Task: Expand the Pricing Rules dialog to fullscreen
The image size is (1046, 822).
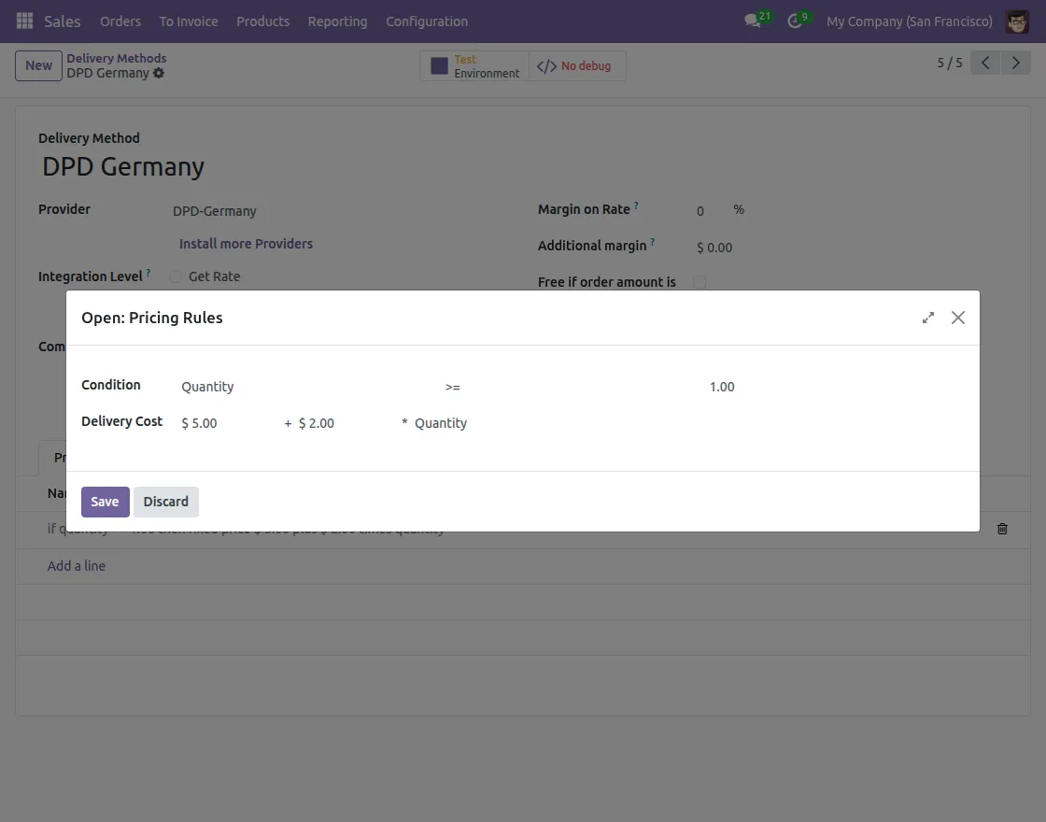Action: 928,318
